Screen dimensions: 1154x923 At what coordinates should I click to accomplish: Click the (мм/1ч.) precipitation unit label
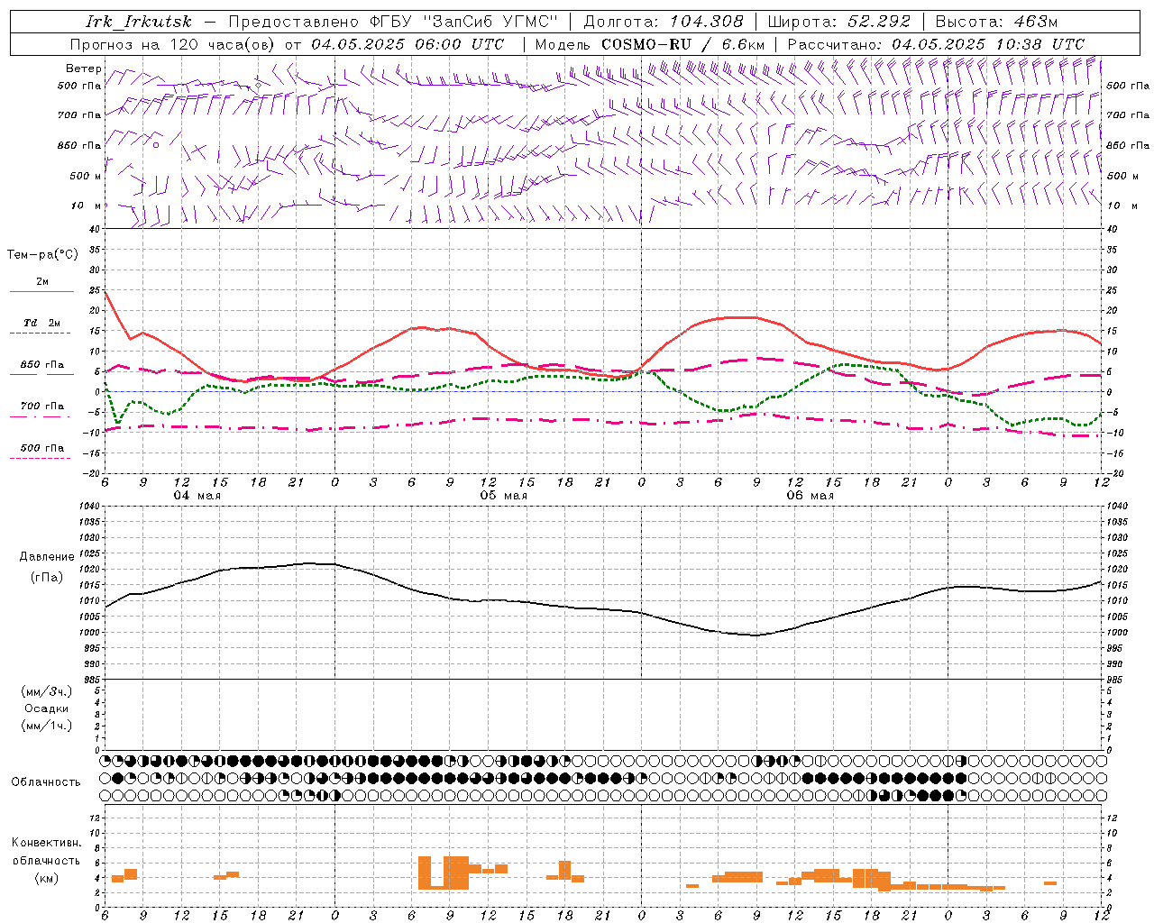(47, 727)
